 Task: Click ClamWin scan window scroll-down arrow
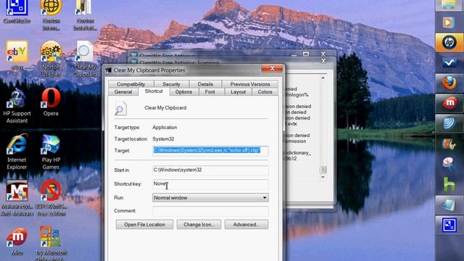323,177
